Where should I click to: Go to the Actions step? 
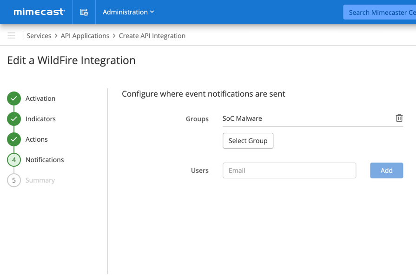tap(37, 139)
